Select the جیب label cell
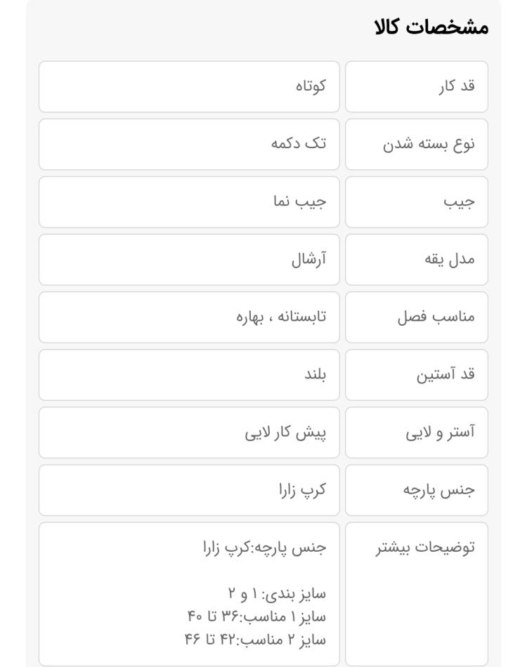 pyautogui.click(x=416, y=202)
